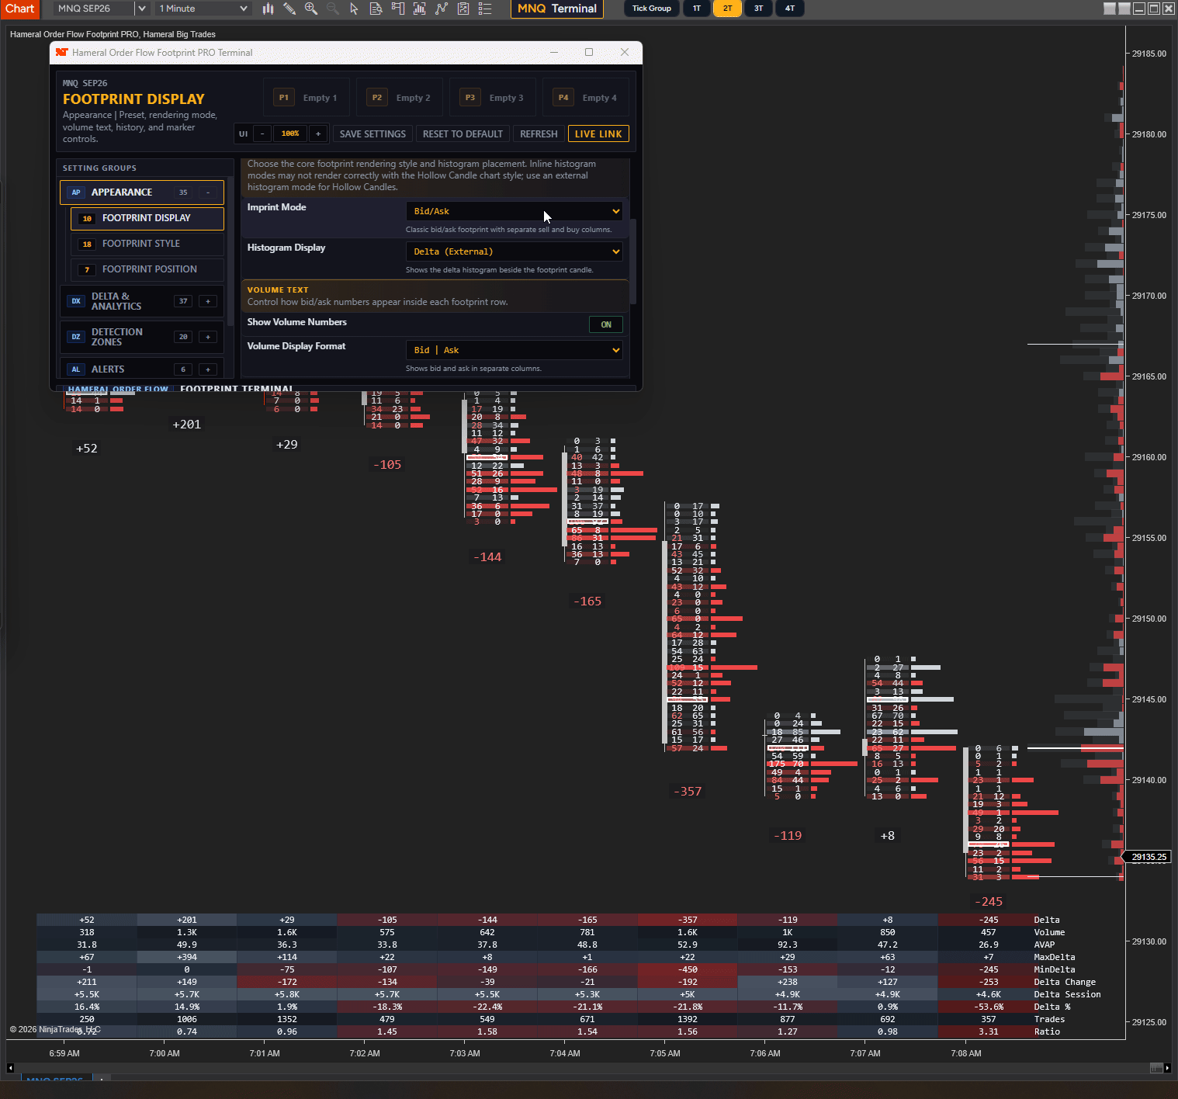Select the 1T tick grouping
This screenshot has height=1099, width=1178.
click(697, 9)
